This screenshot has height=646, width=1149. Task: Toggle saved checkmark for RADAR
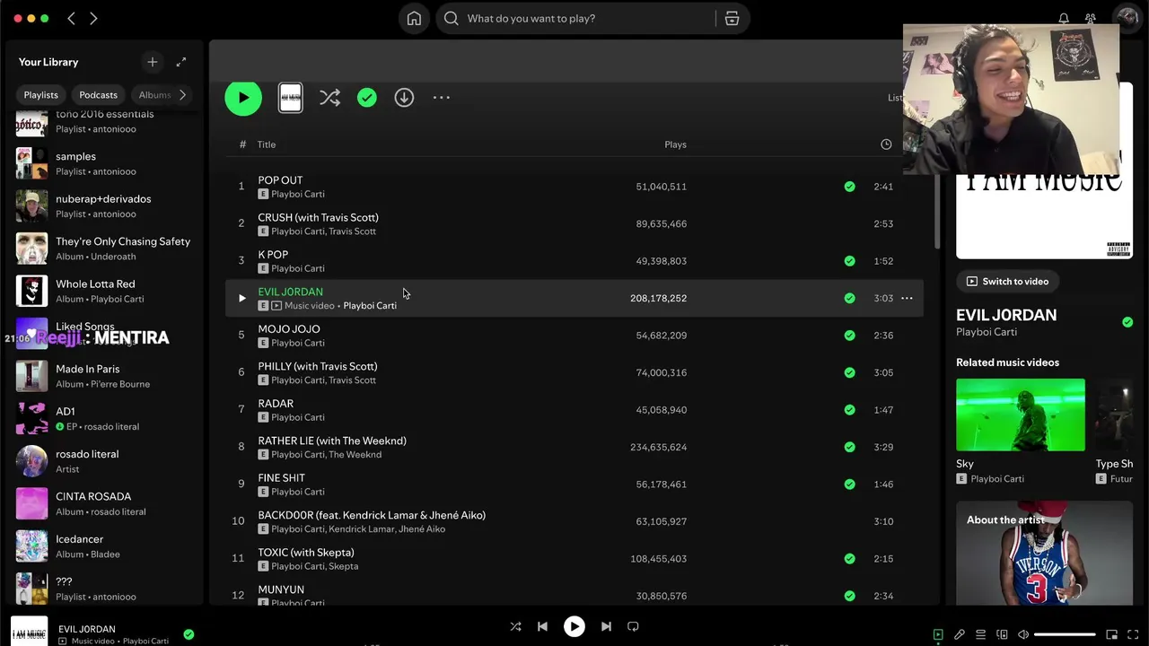pyautogui.click(x=849, y=410)
